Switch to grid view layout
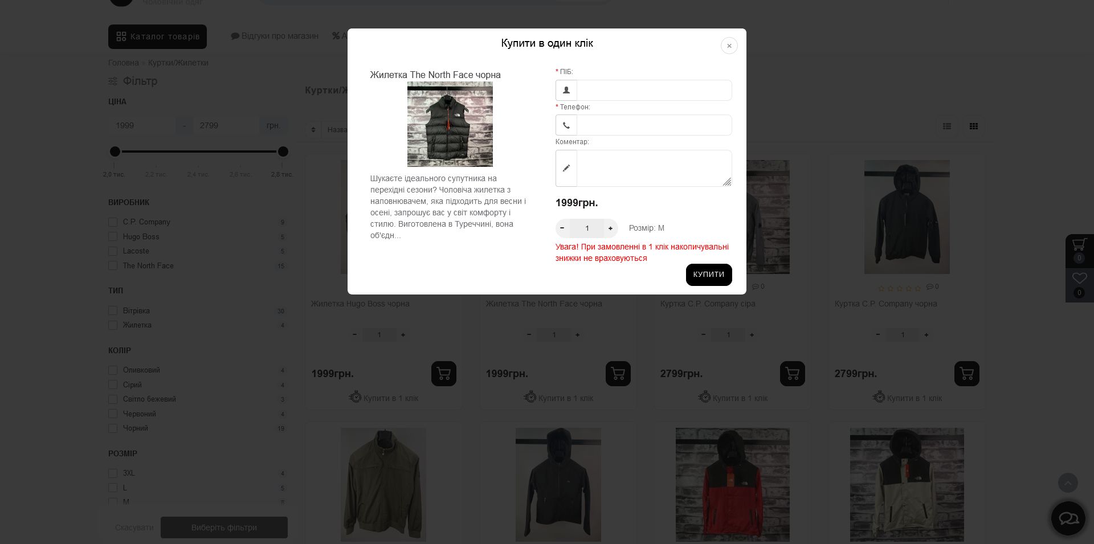Image resolution: width=1094 pixels, height=544 pixels. click(974, 126)
